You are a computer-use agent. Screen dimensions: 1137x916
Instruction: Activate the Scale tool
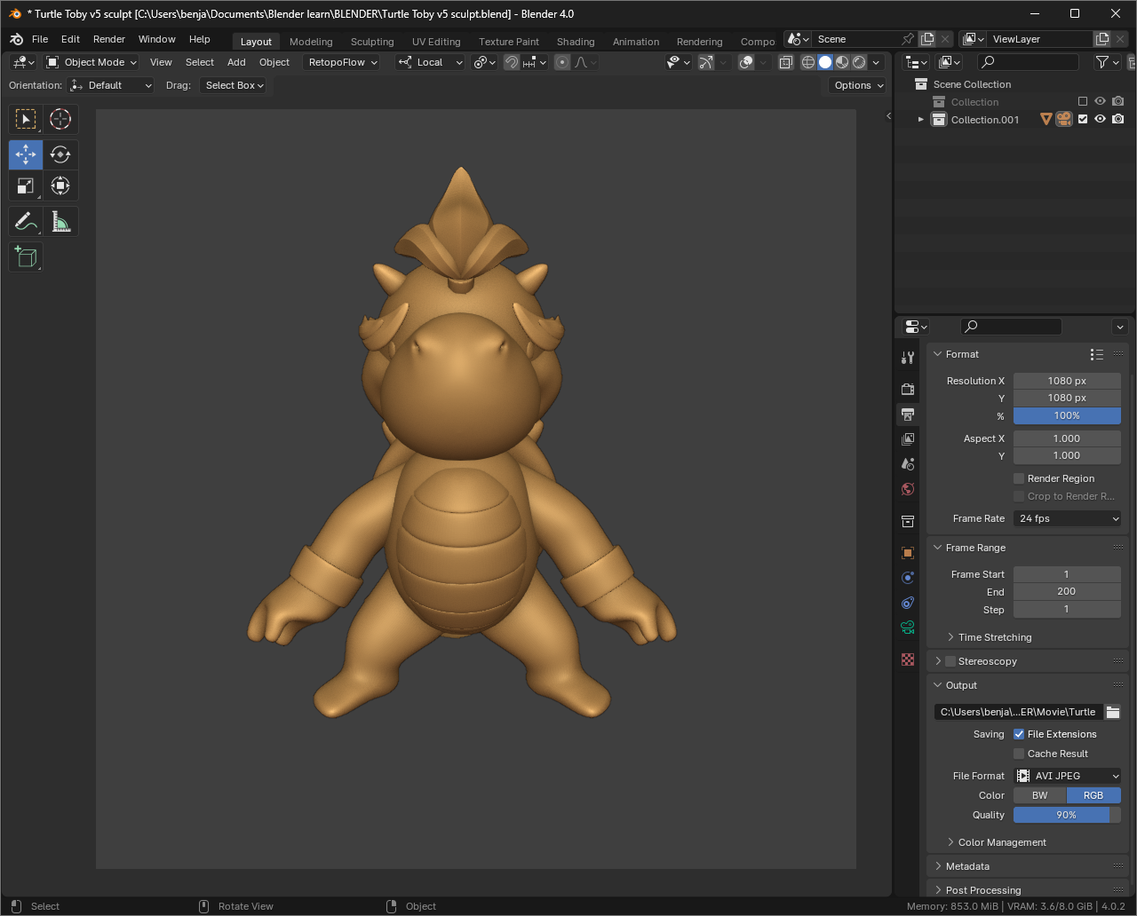(26, 186)
